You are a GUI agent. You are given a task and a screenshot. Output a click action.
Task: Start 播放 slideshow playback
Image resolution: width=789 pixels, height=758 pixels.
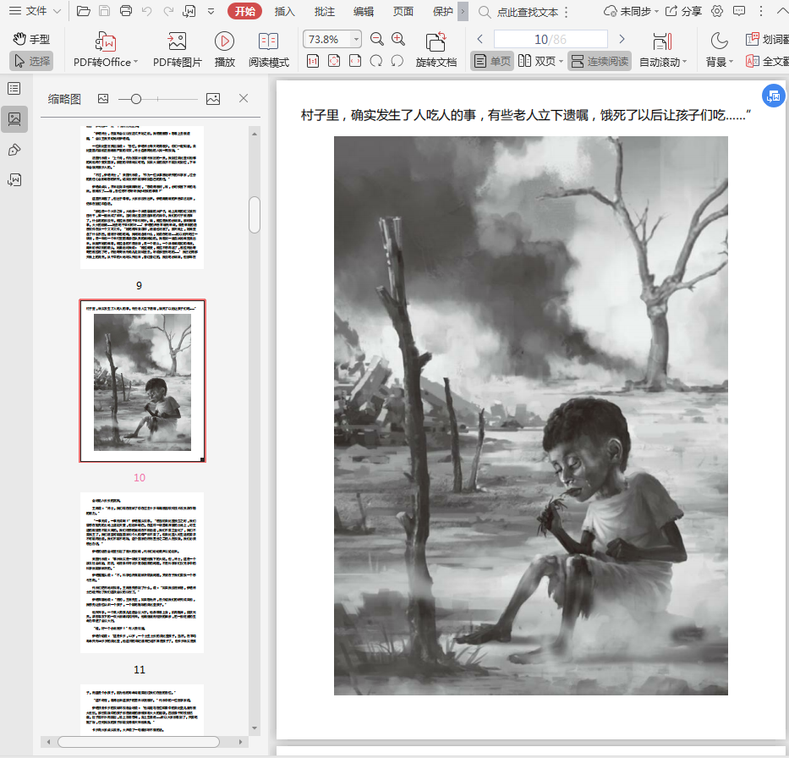point(224,50)
